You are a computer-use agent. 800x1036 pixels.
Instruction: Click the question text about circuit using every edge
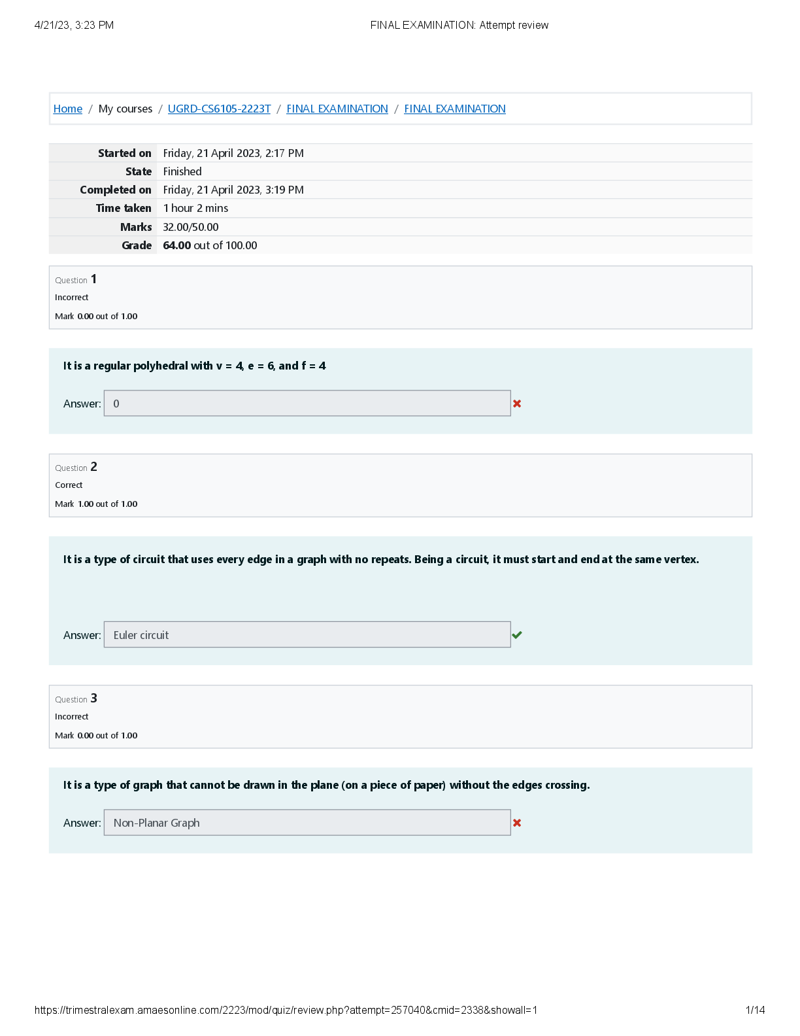[x=381, y=559]
